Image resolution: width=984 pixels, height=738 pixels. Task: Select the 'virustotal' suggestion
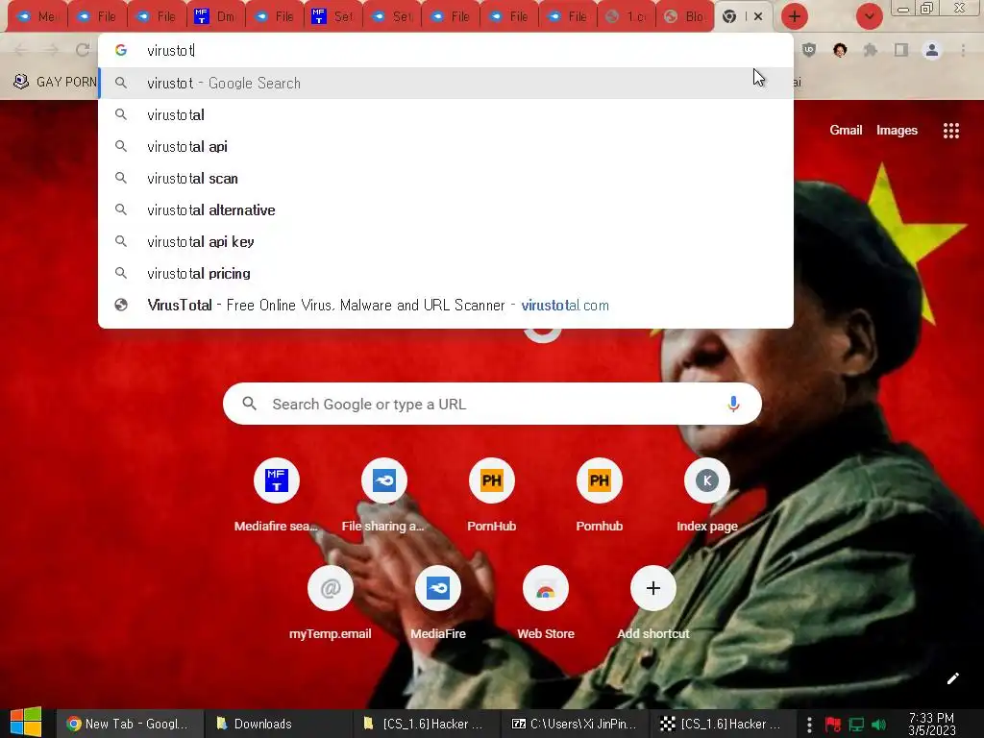(x=446, y=115)
